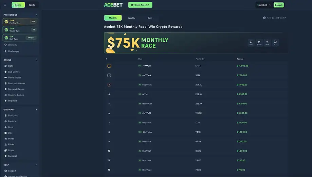Click the $ 15,000.00 reward value
Image resolution: width=312 pixels, height=177 pixels.
point(242,66)
